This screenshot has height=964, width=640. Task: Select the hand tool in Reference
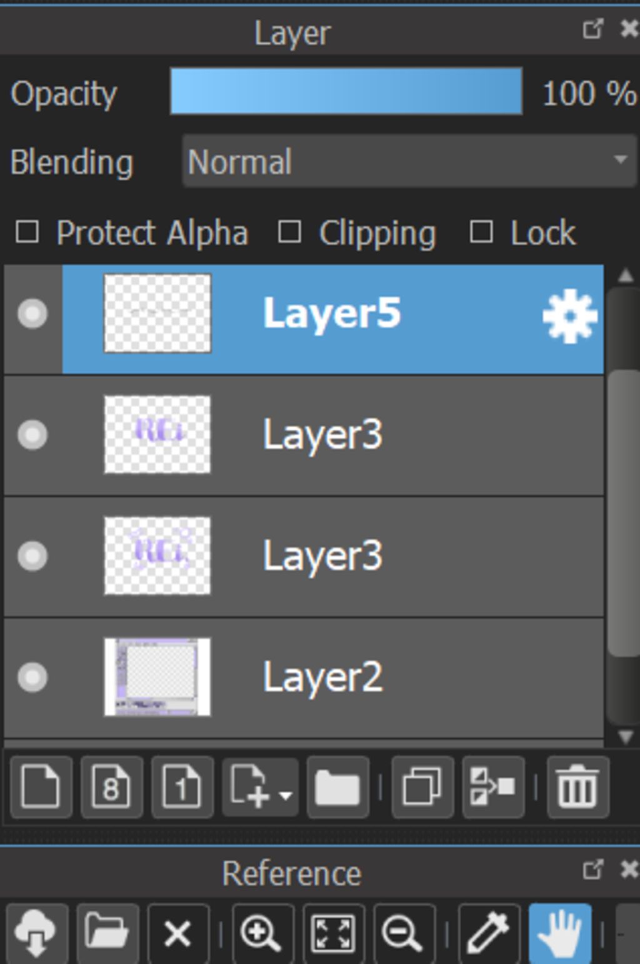(x=559, y=933)
